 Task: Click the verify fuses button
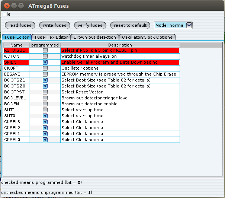90,25
